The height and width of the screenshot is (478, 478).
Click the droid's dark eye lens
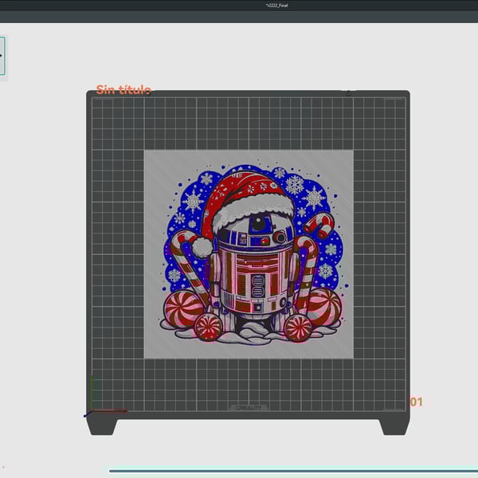click(x=257, y=225)
